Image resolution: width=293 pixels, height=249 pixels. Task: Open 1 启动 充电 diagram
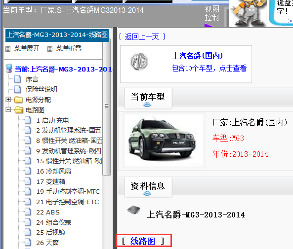53,120
